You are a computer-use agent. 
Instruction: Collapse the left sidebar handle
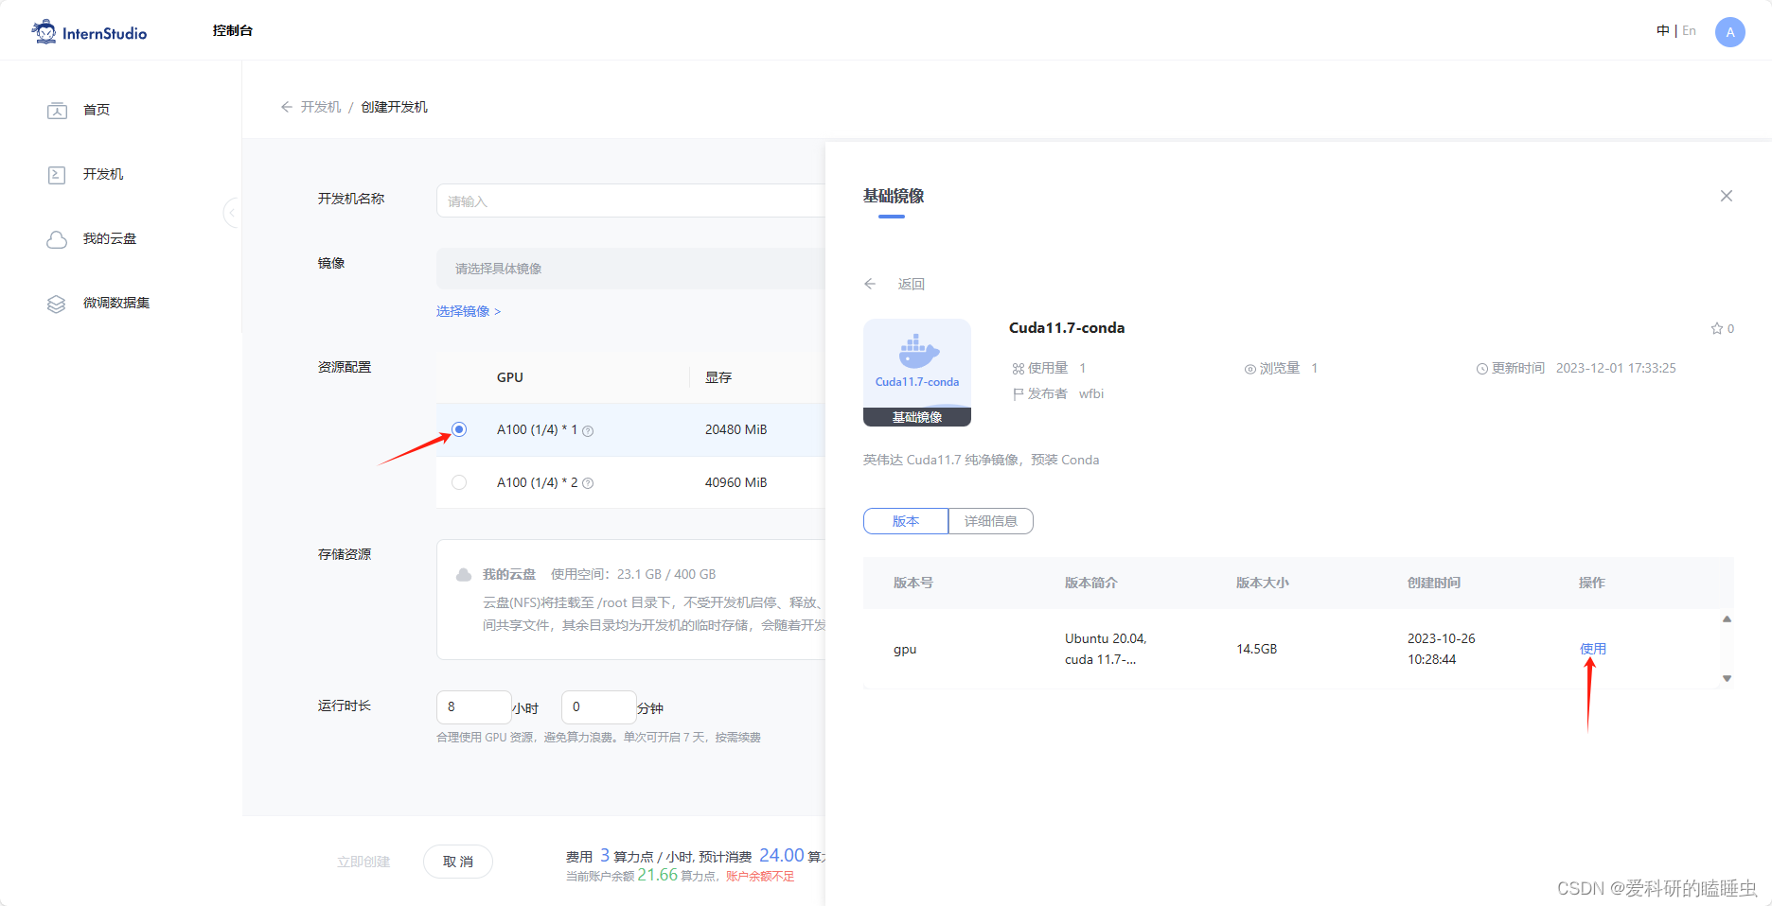tap(232, 213)
